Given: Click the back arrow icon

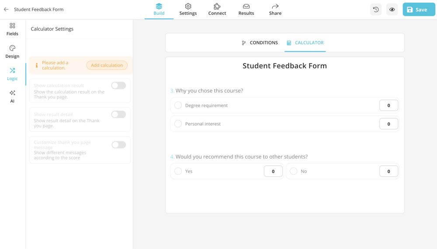Looking at the screenshot, I should pyautogui.click(x=6, y=9).
